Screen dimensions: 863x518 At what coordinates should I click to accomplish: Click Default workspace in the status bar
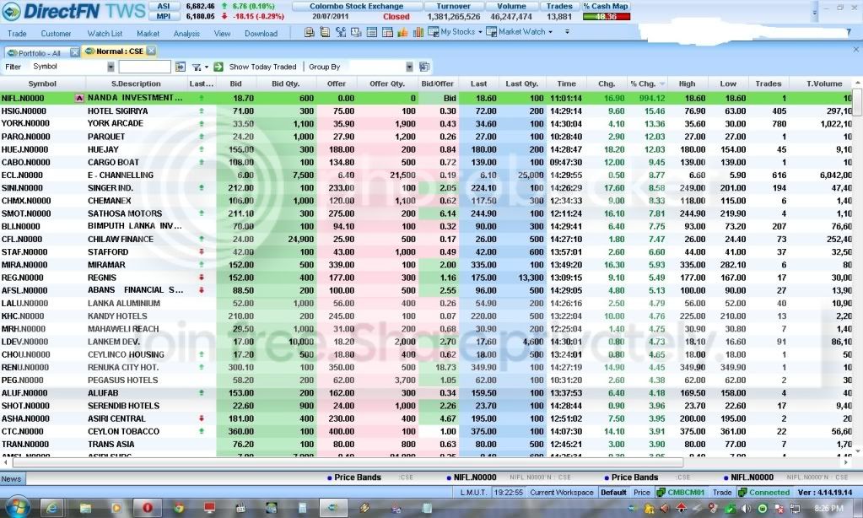(x=613, y=492)
